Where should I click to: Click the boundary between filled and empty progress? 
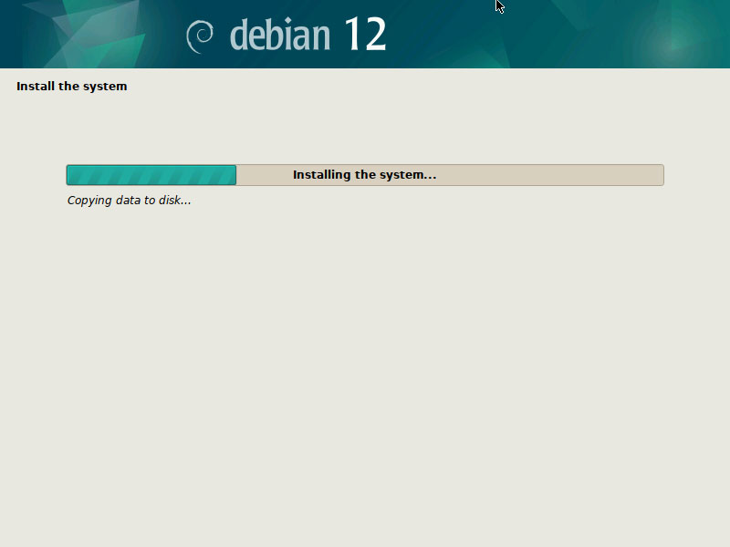tap(236, 175)
